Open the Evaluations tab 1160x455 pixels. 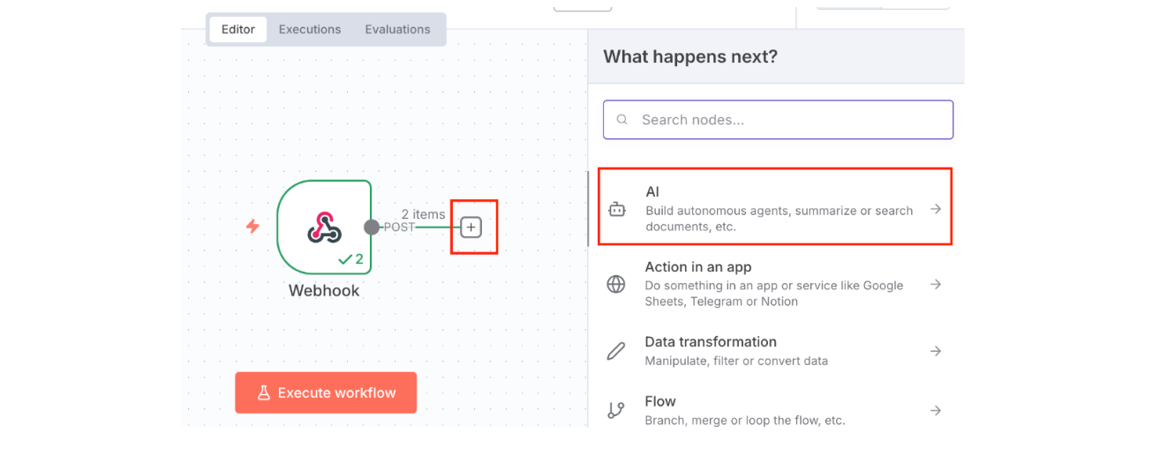click(397, 29)
